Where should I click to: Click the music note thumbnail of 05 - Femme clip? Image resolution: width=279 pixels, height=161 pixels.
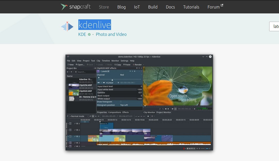coord(72,98)
